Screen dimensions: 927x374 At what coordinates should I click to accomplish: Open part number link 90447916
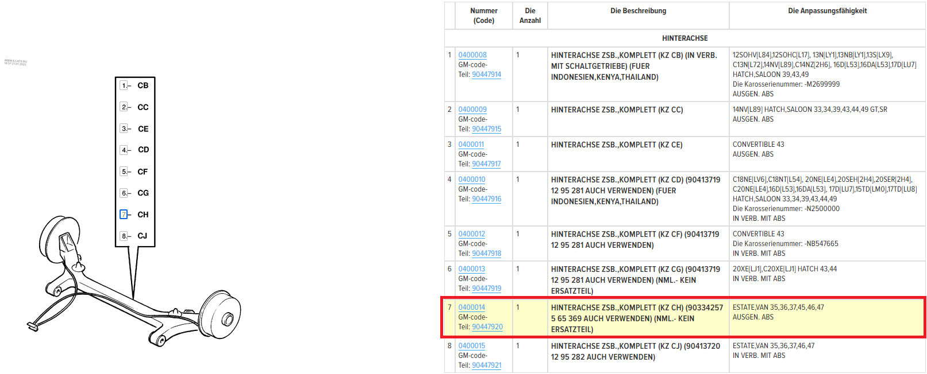(486, 199)
